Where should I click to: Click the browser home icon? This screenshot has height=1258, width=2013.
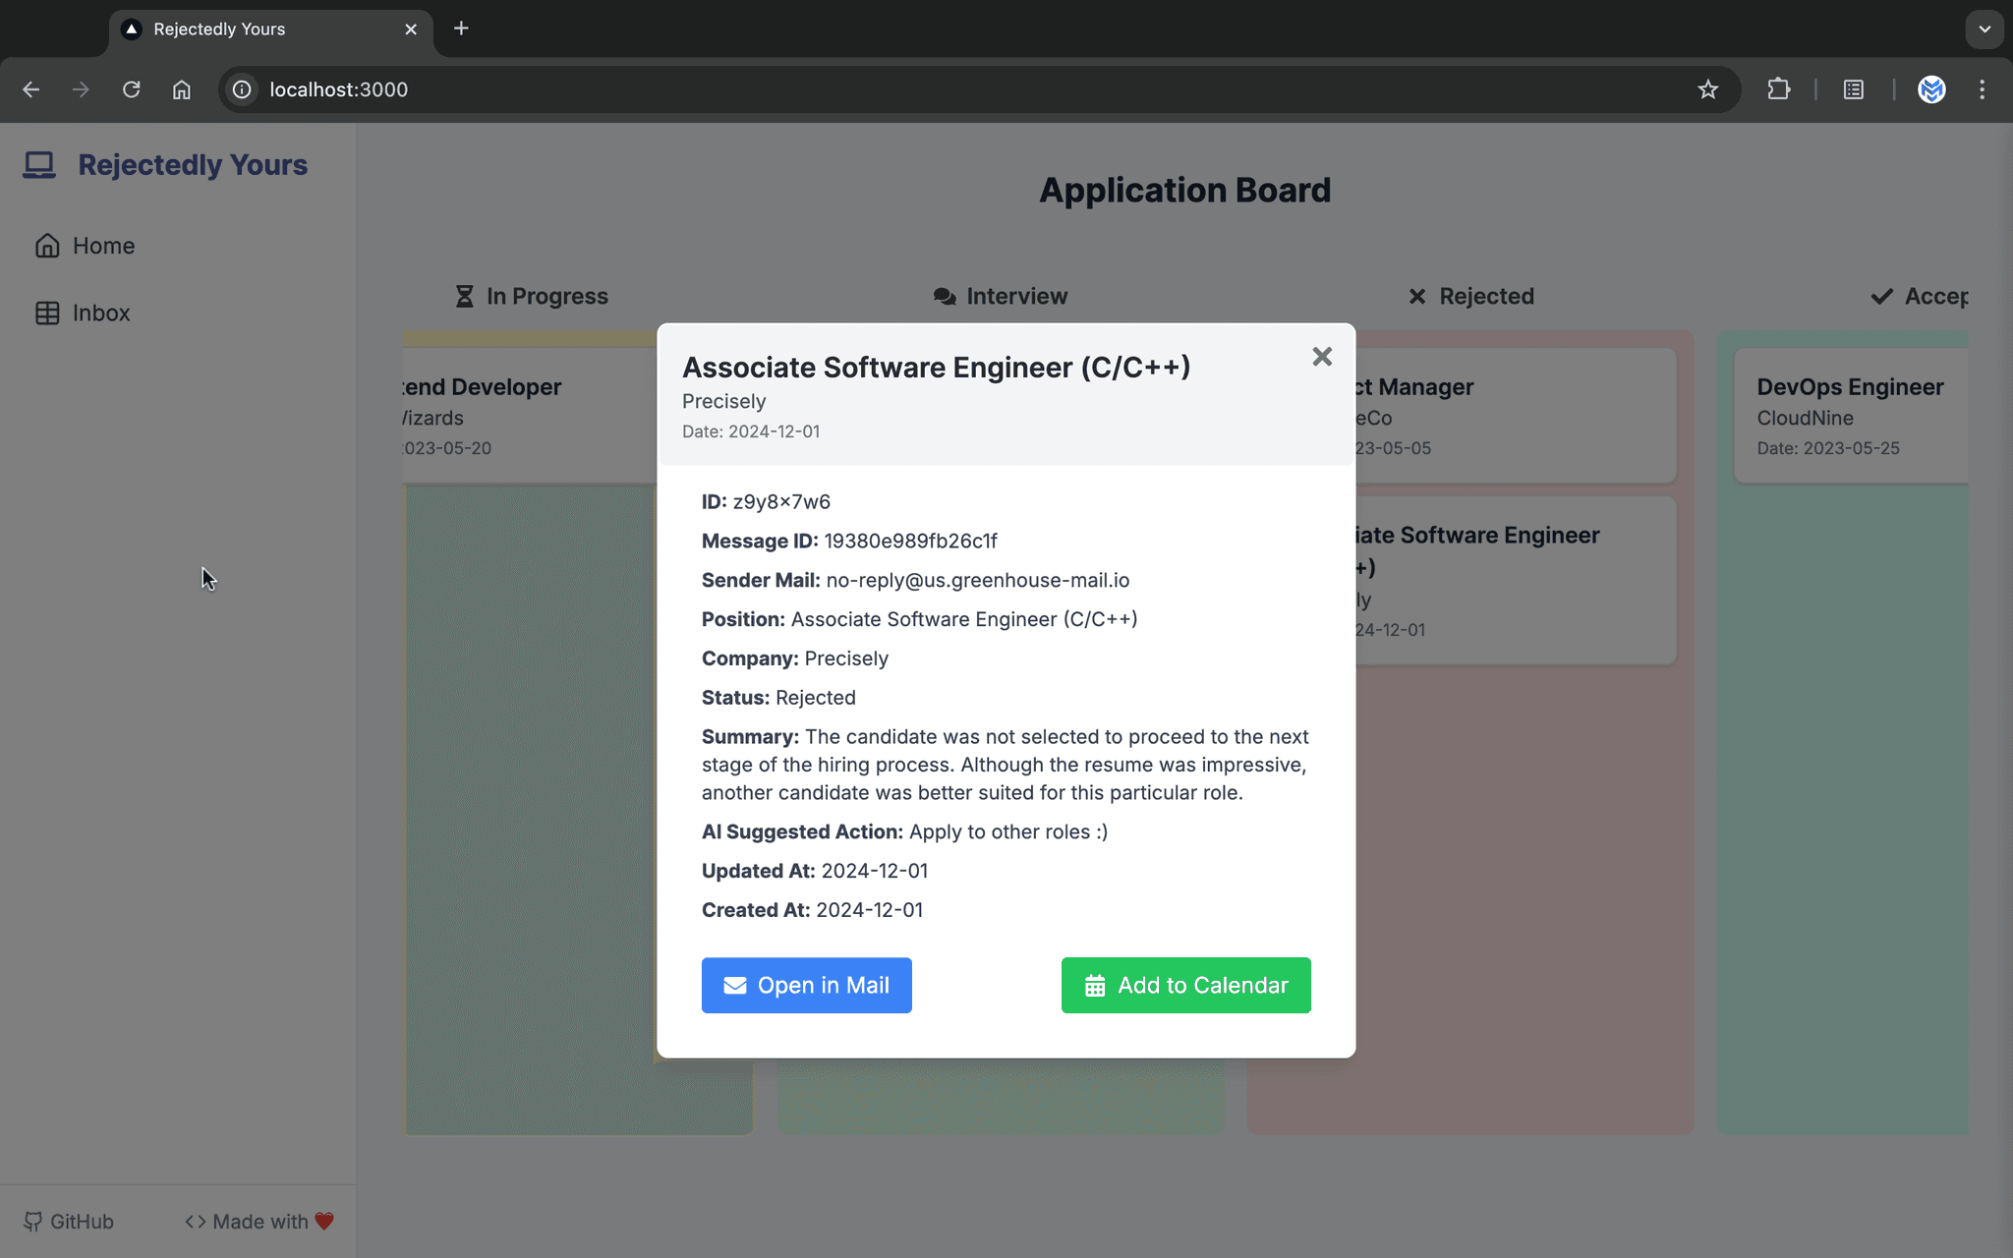pyautogui.click(x=181, y=89)
